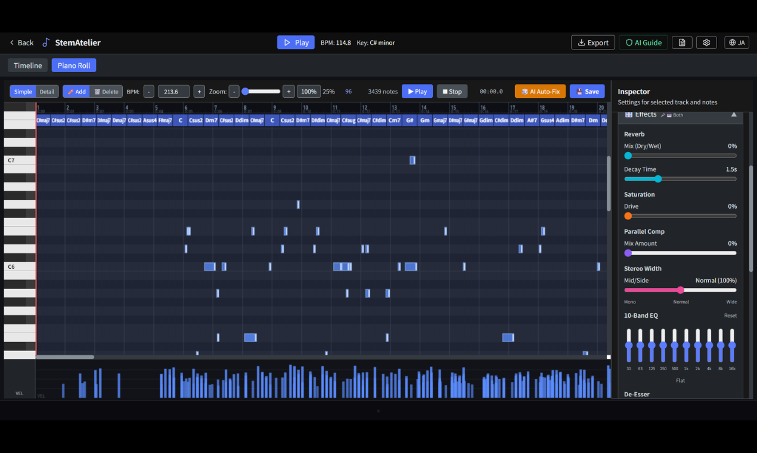Click the C6 piano key
Viewport: 757px width, 453px height.
tap(20, 266)
